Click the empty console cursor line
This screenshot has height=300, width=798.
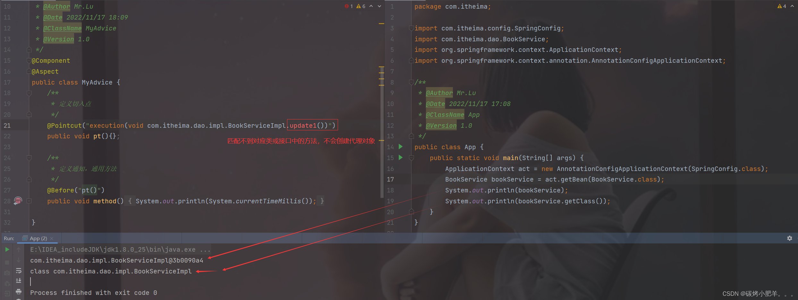[x=31, y=282]
